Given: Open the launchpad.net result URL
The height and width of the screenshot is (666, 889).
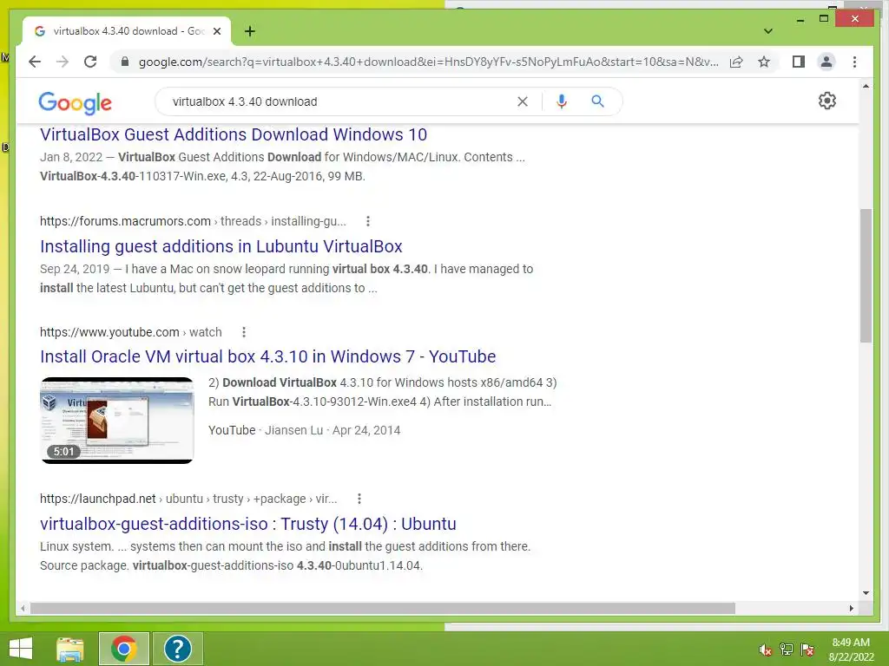Looking at the screenshot, I should pyautogui.click(x=188, y=499).
